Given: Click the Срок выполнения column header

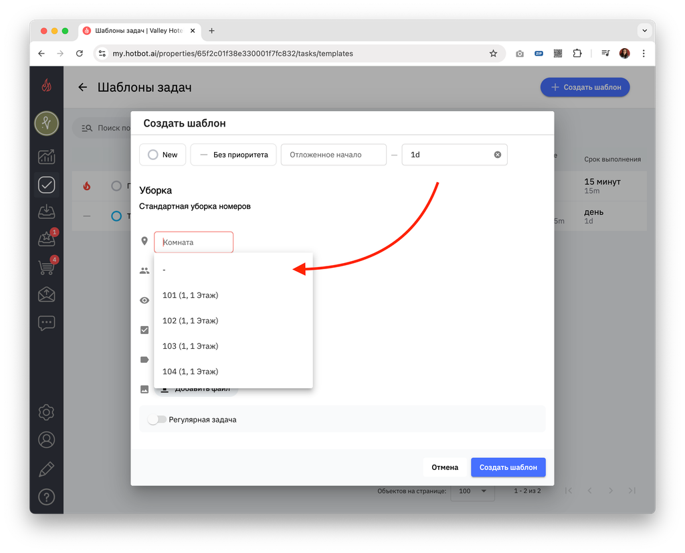Looking at the screenshot, I should pos(613,159).
